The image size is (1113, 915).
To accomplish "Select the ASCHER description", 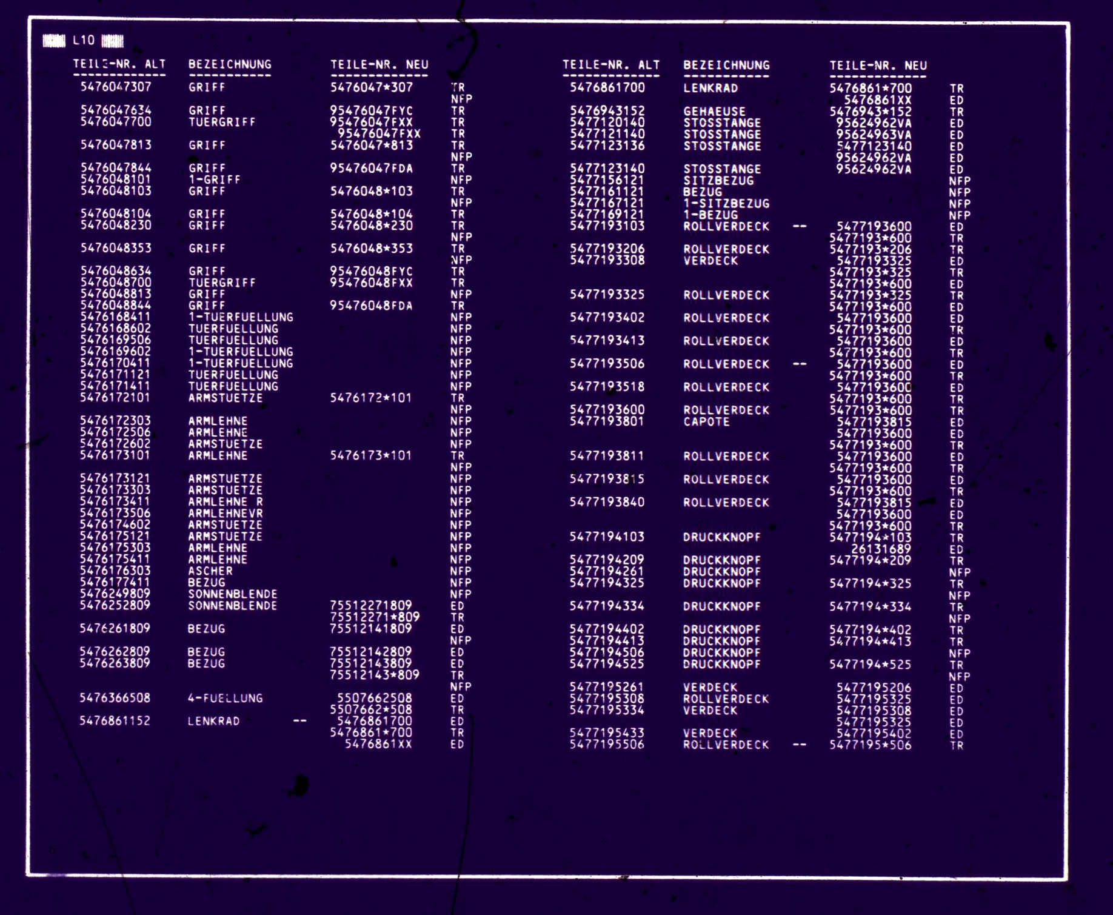I will pyautogui.click(x=210, y=571).
